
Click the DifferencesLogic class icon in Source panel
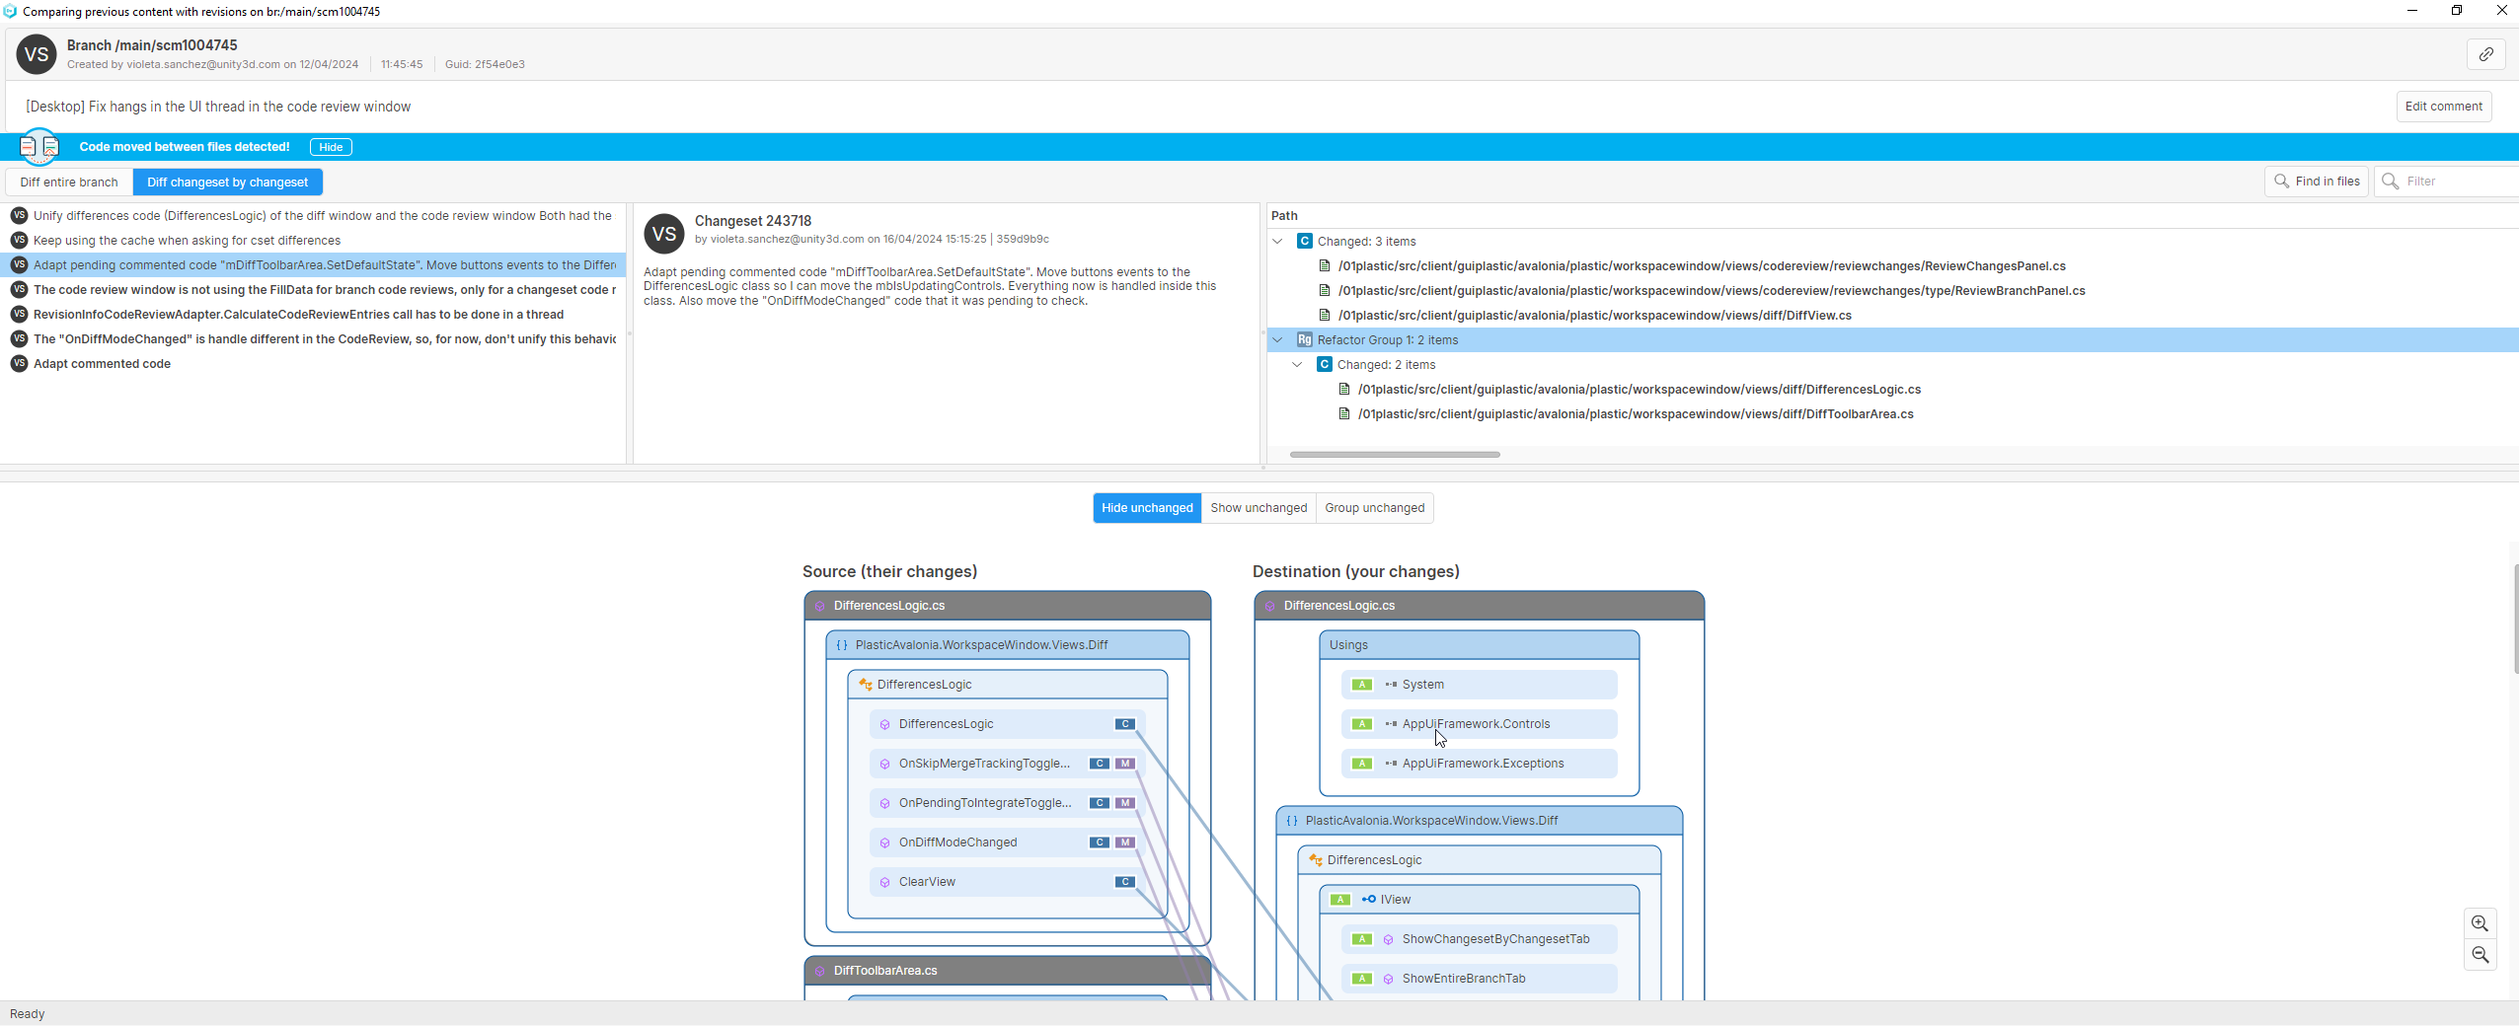click(865, 684)
